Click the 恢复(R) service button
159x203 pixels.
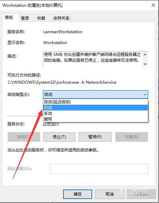132,137
